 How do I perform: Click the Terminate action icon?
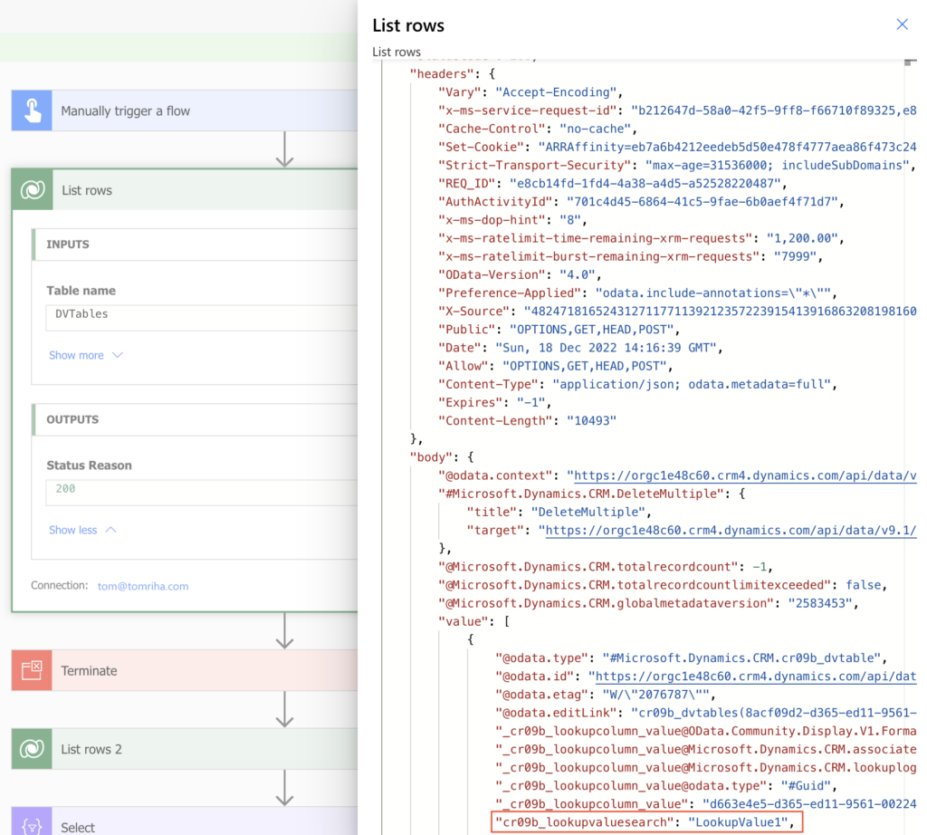click(x=32, y=670)
